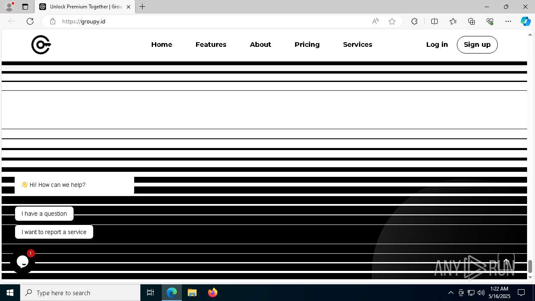Open the Extensions puzzle icon
Screen dimensions: 535x301
point(414,21)
